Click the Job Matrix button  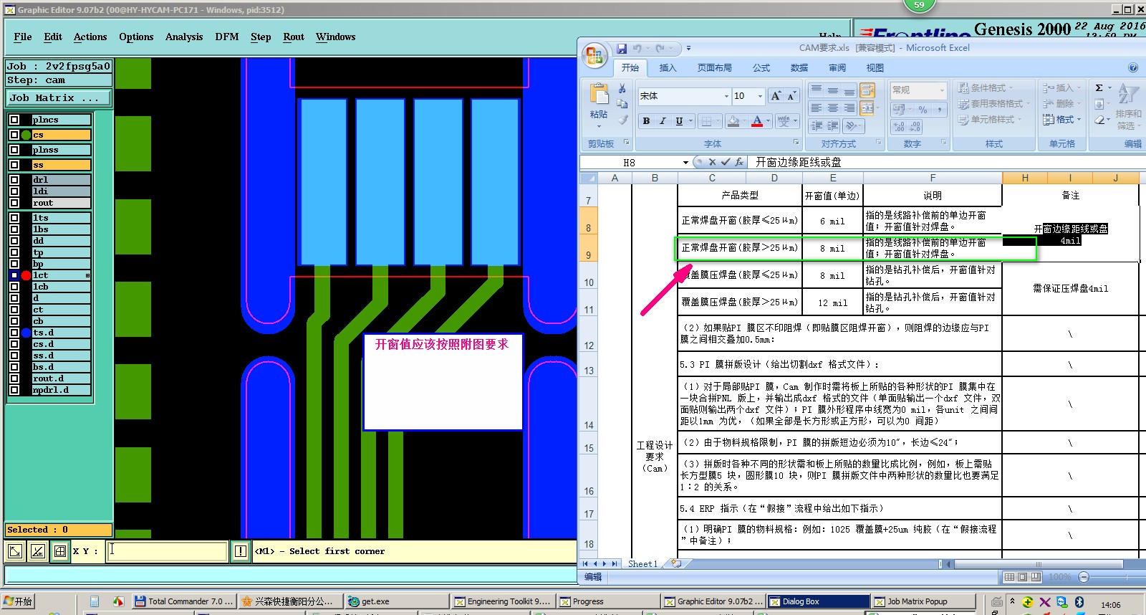pyautogui.click(x=59, y=97)
